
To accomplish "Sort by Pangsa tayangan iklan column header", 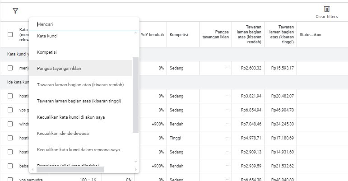I will pos(215,34).
